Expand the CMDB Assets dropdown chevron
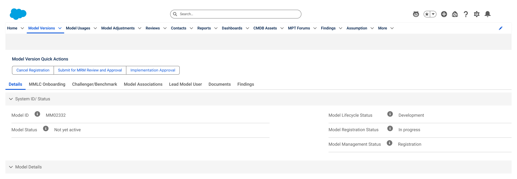 pos(282,28)
